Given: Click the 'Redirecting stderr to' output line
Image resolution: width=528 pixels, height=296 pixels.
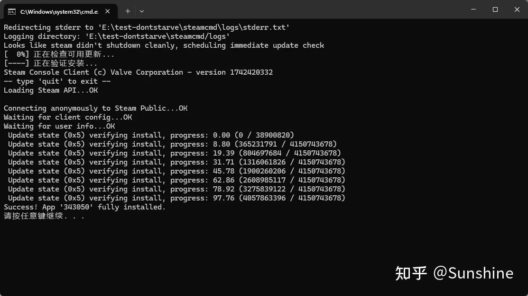Looking at the screenshot, I should coord(147,27).
